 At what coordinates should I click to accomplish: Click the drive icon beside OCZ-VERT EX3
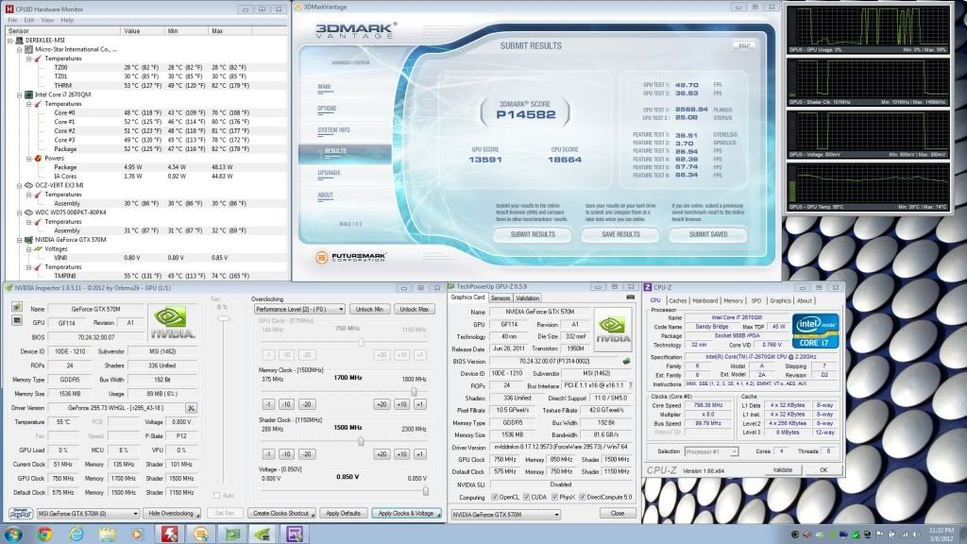(28, 185)
